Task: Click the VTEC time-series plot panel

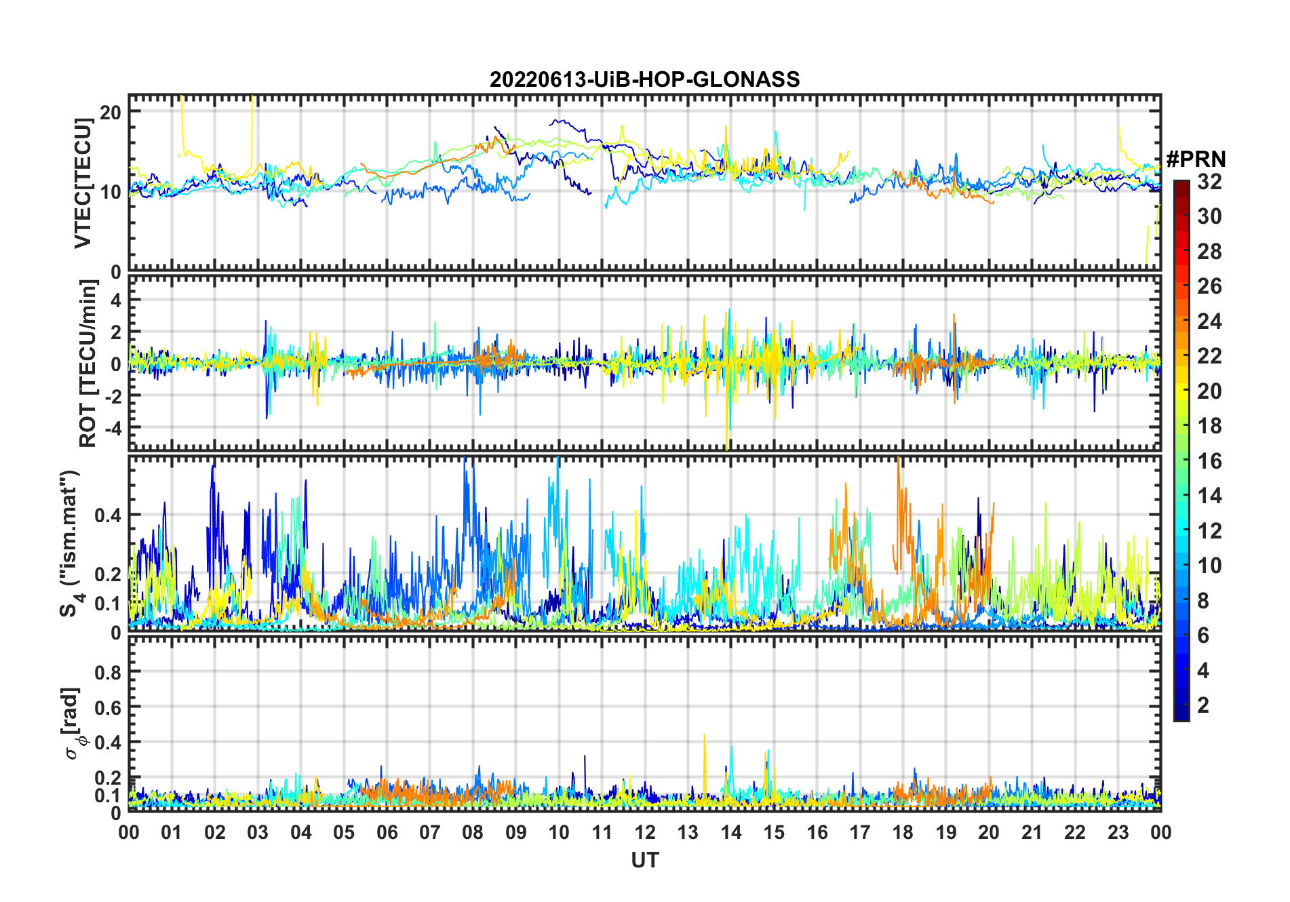Action: [x=645, y=183]
